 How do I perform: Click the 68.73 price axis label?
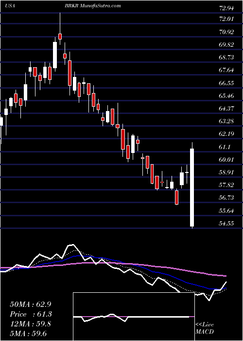pos(227,57)
